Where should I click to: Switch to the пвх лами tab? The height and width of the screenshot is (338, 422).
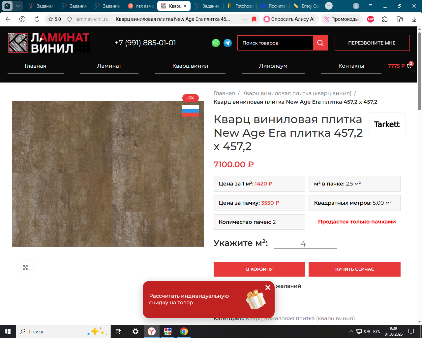pos(141,6)
